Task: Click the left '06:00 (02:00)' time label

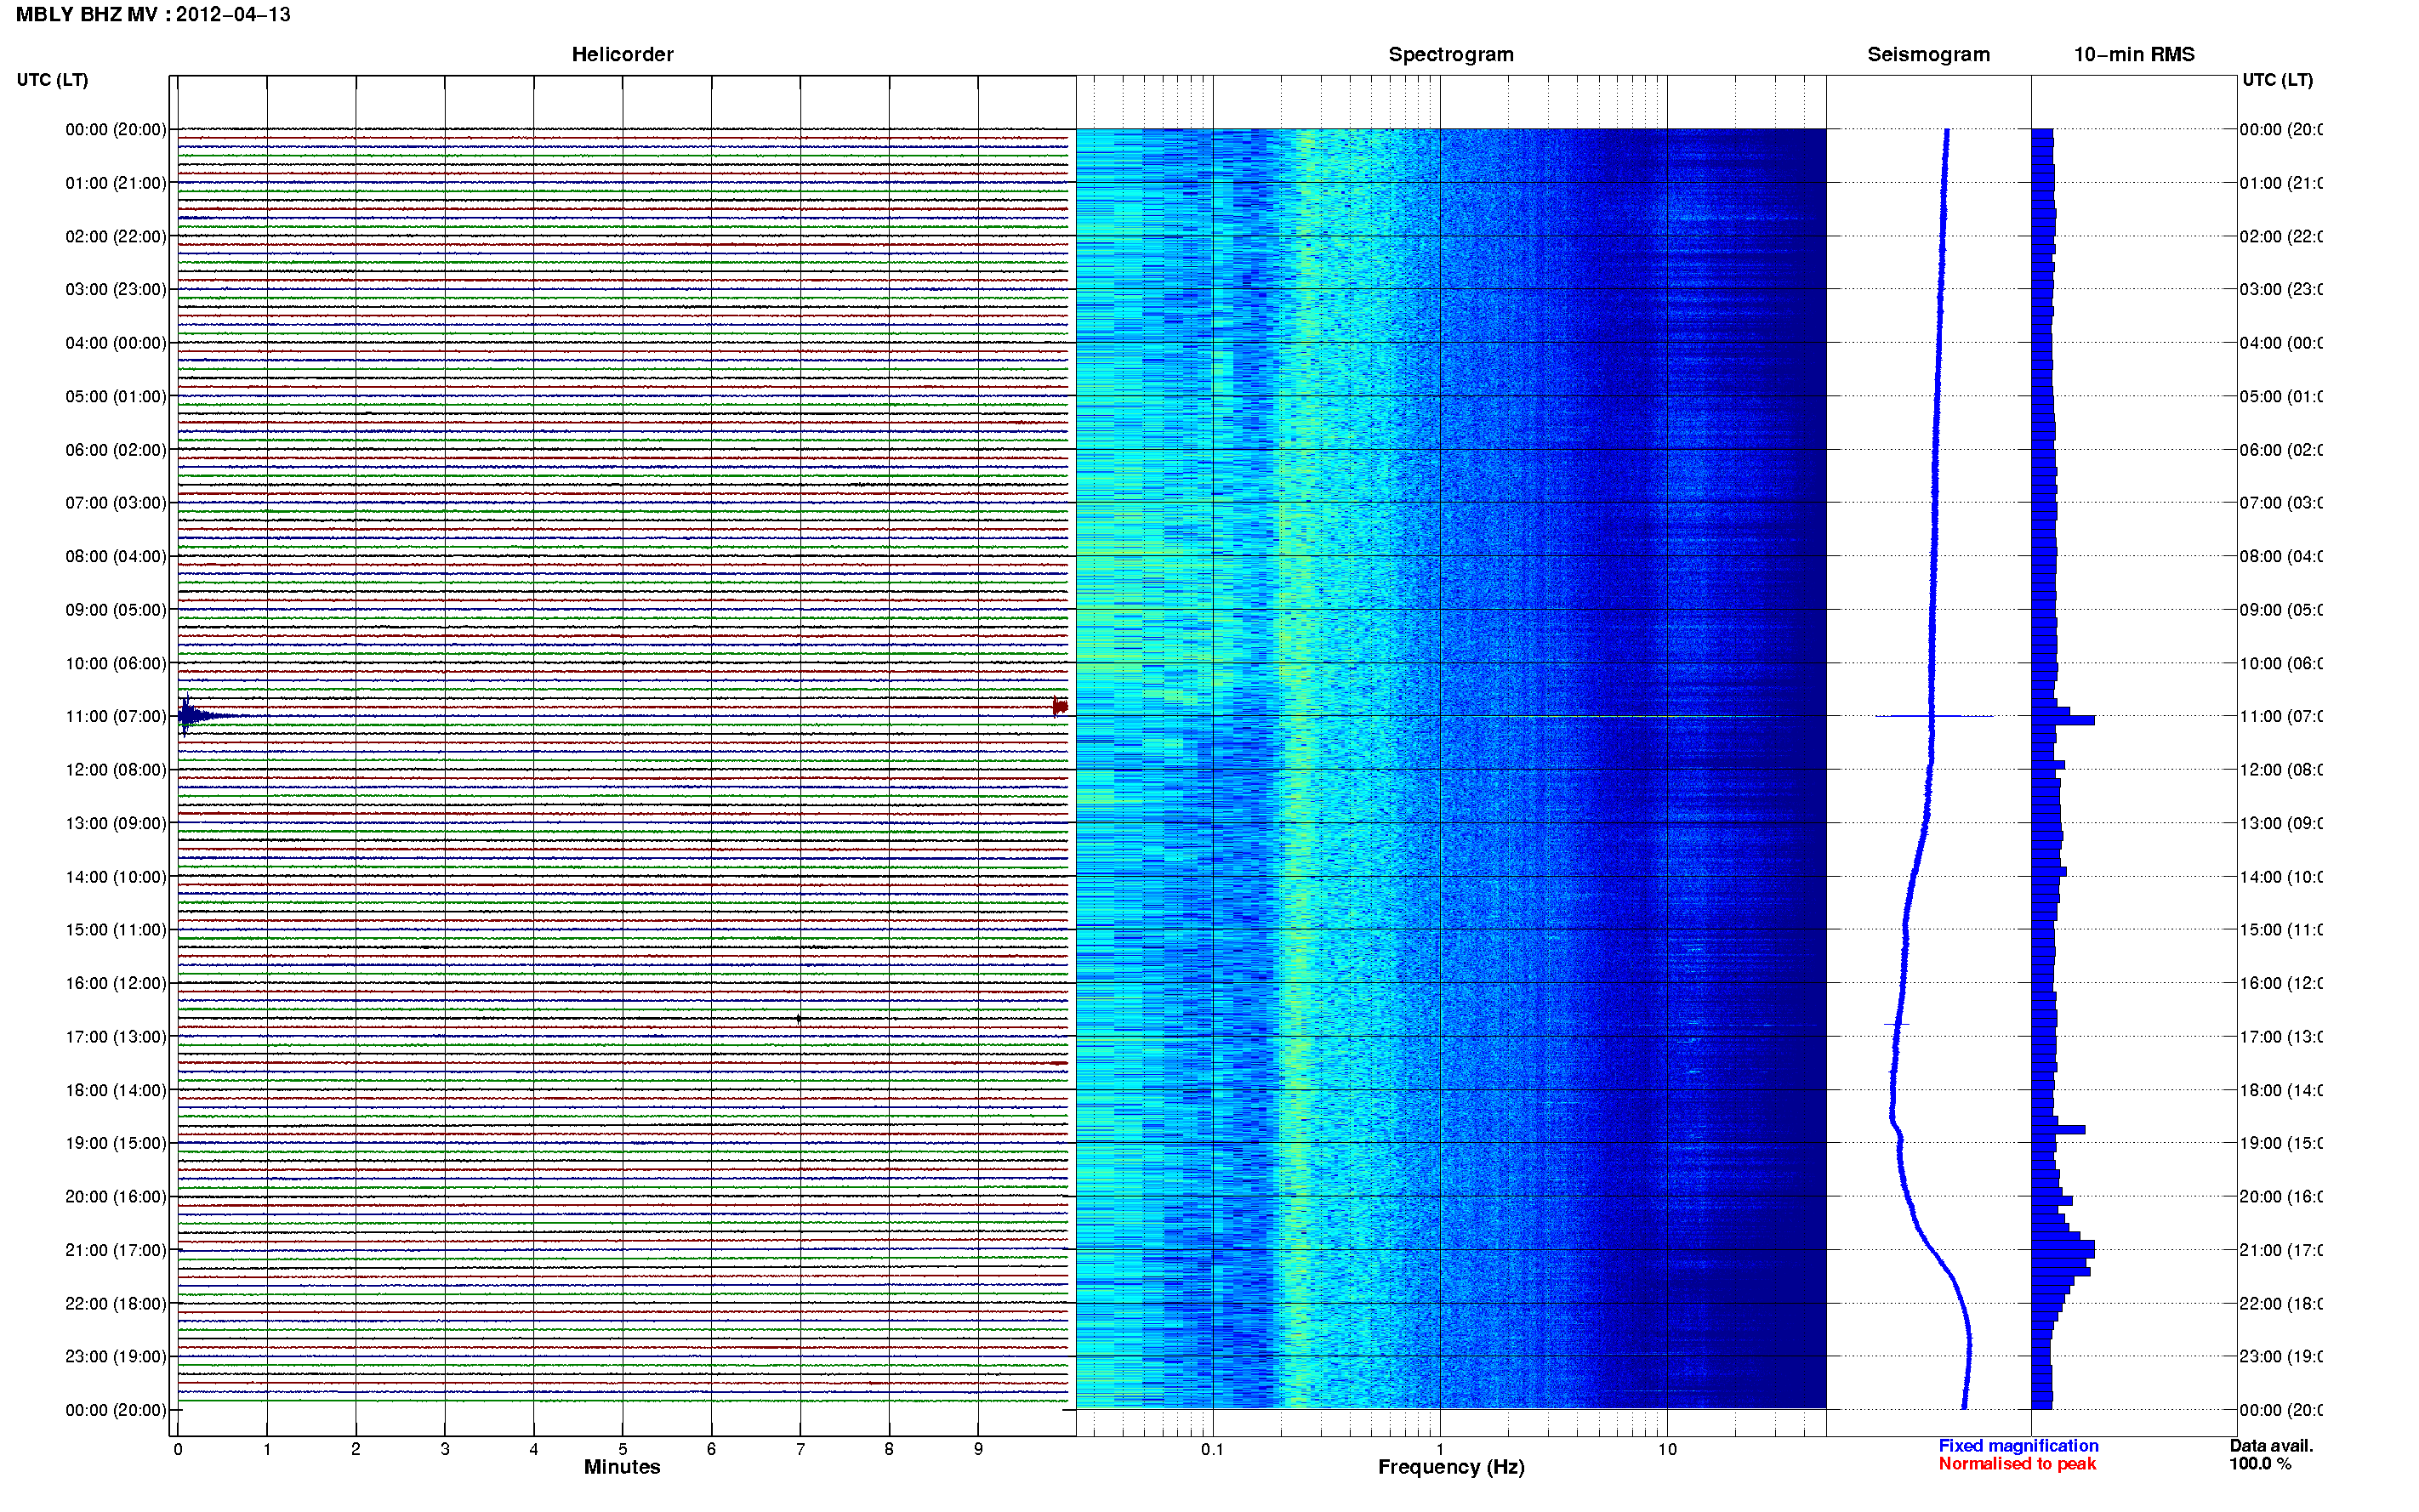Action: pos(116,450)
